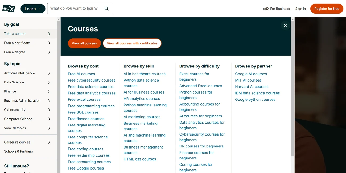Expand the Earn a certificate submenu

[x=49, y=43]
